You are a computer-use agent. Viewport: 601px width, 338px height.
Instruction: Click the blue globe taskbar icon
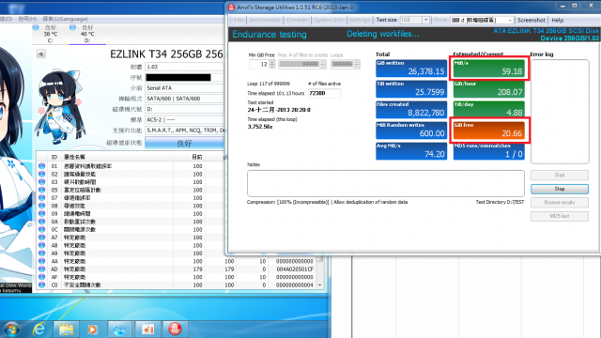pyautogui.click(x=119, y=330)
